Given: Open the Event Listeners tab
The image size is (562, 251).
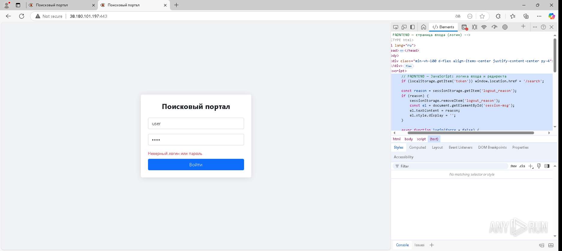Looking at the screenshot, I should point(461,147).
